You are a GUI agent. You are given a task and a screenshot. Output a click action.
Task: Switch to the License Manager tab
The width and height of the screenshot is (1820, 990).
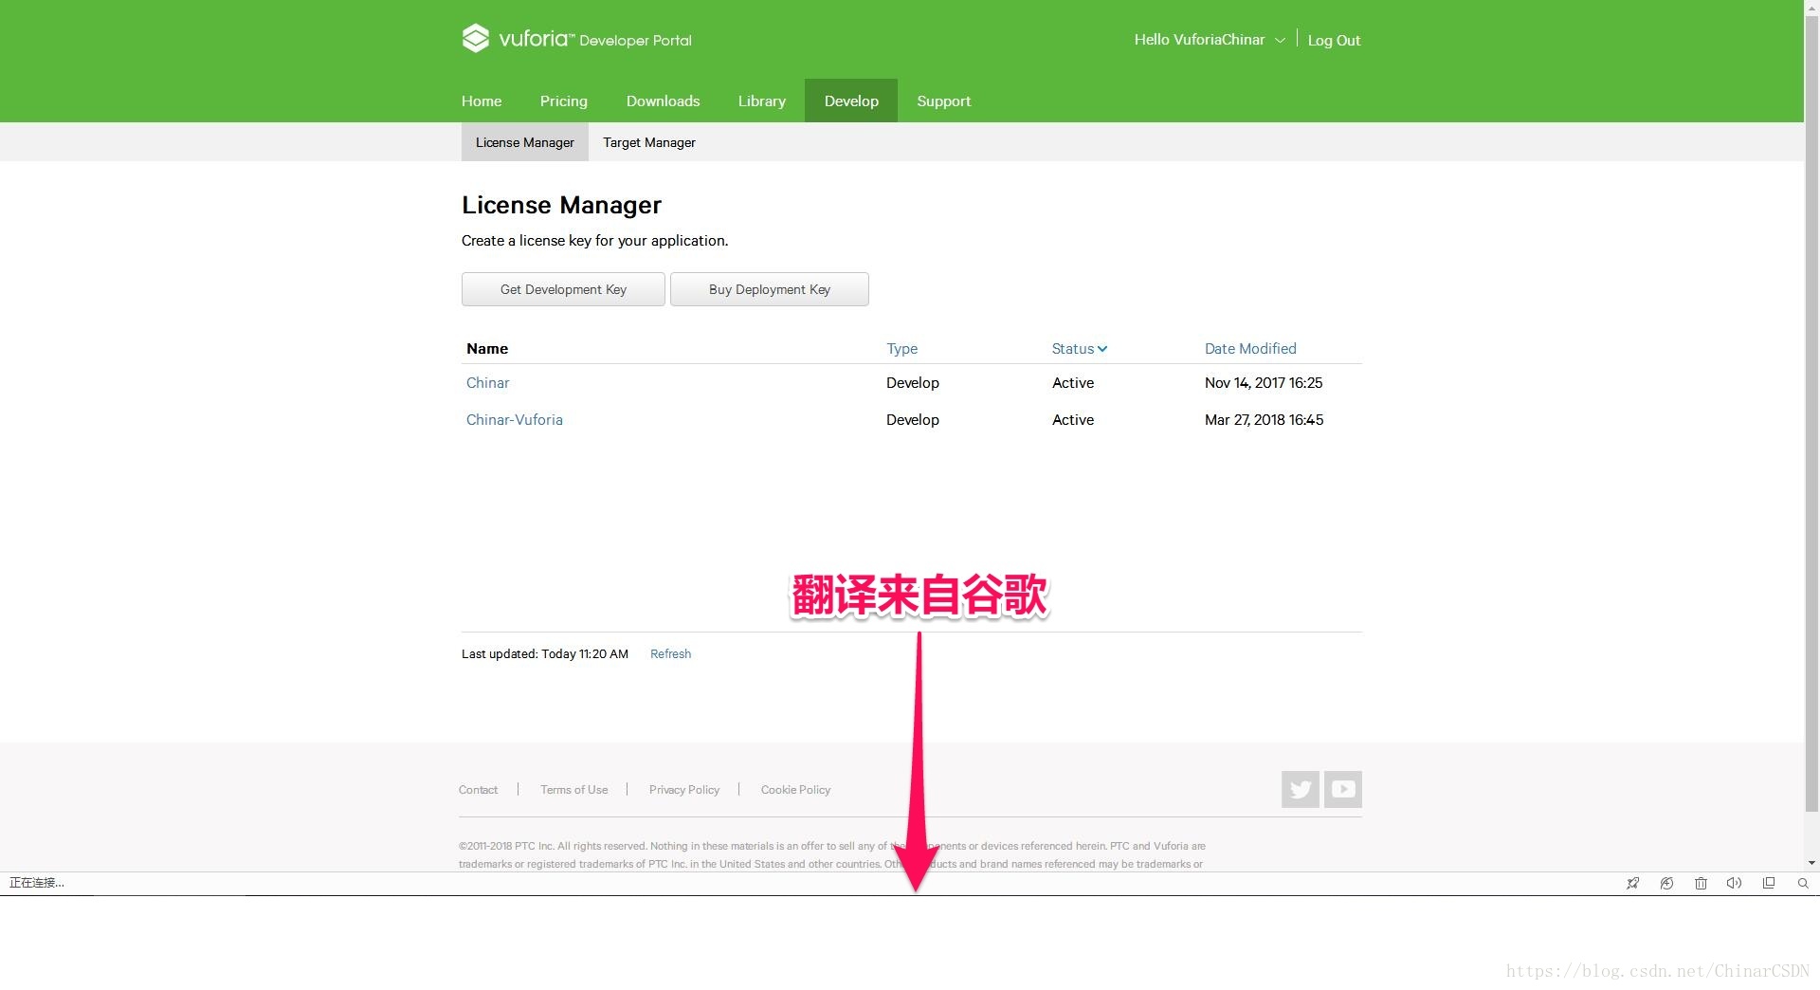coord(525,142)
